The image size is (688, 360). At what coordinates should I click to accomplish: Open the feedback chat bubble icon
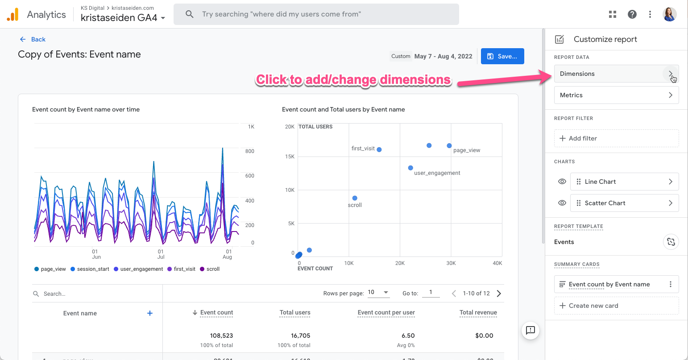click(x=531, y=330)
